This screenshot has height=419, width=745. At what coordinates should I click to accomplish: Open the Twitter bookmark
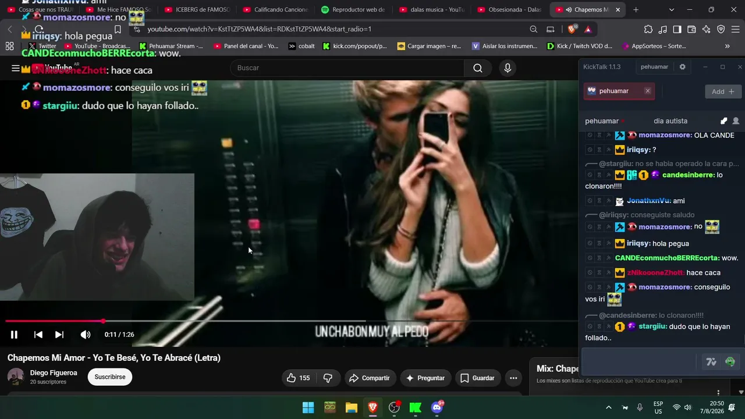pos(42,46)
